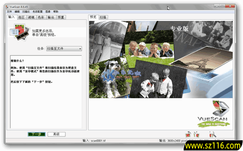Image resolution: width=243 pixels, height=151 pixels.
Task: Click the 下一步 button
Action: pyautogui.click(x=37, y=134)
